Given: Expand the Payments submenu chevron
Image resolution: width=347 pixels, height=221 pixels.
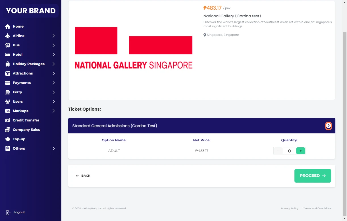Looking at the screenshot, I should click(x=53, y=83).
